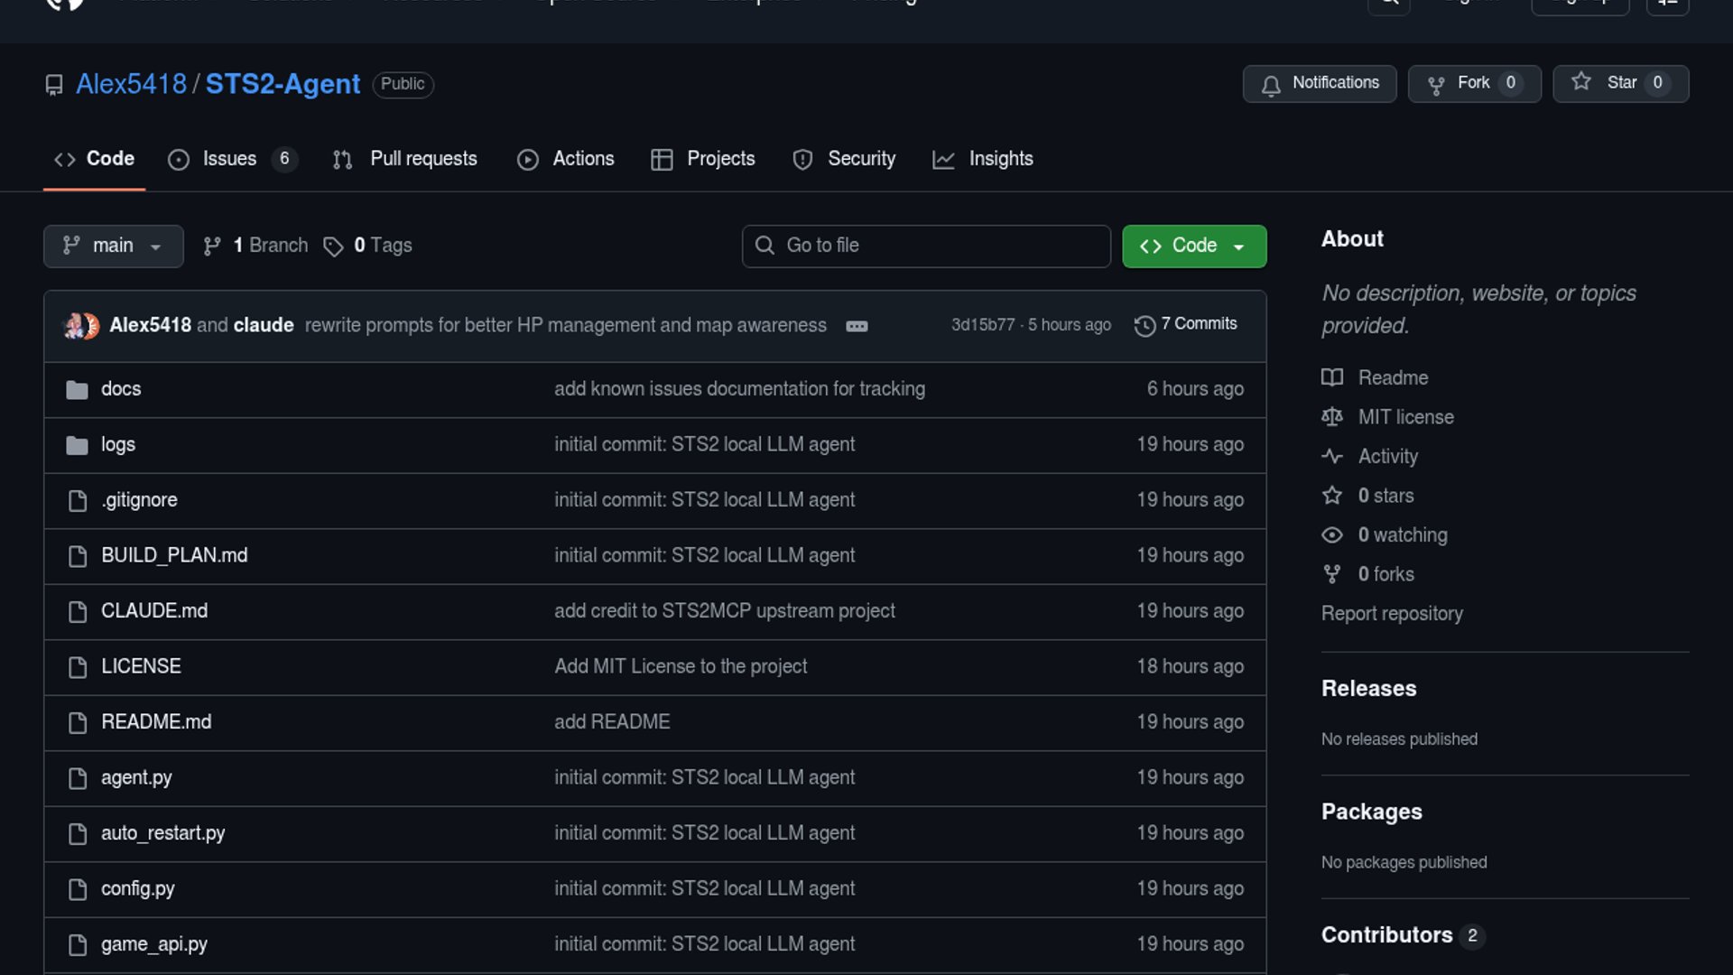Click the Notifications bell button
The height and width of the screenshot is (975, 1733).
click(1319, 83)
